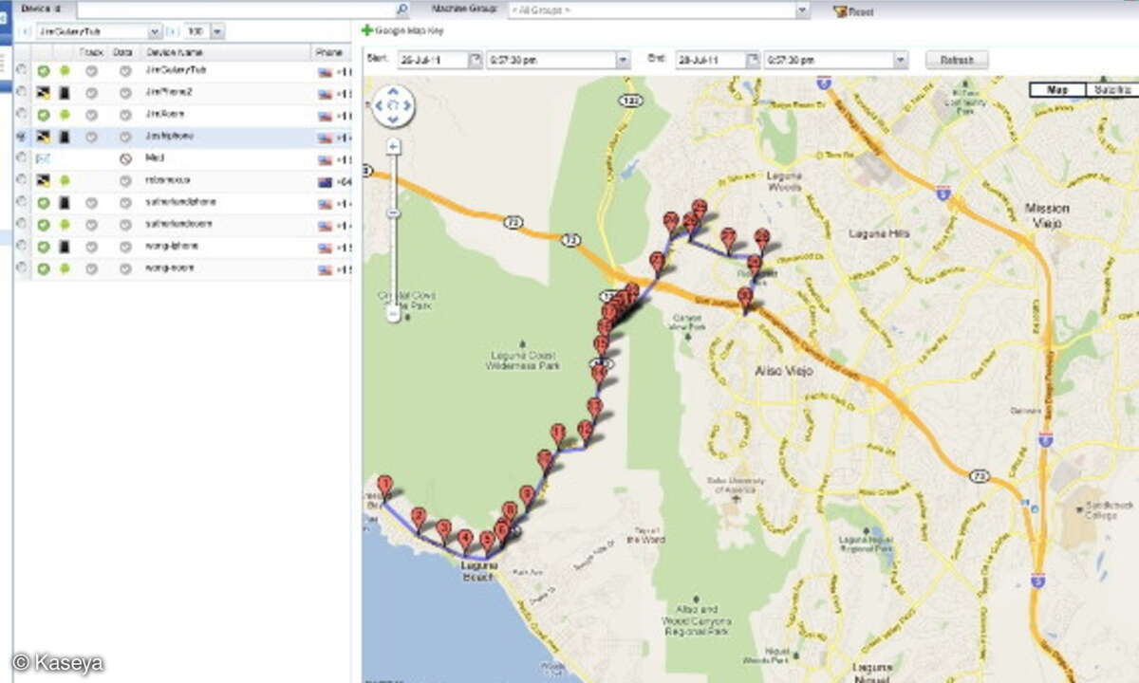Click the map zoom slider handle
This screenshot has height=683, width=1139.
tap(394, 213)
